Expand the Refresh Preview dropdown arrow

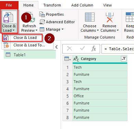tap(37, 30)
